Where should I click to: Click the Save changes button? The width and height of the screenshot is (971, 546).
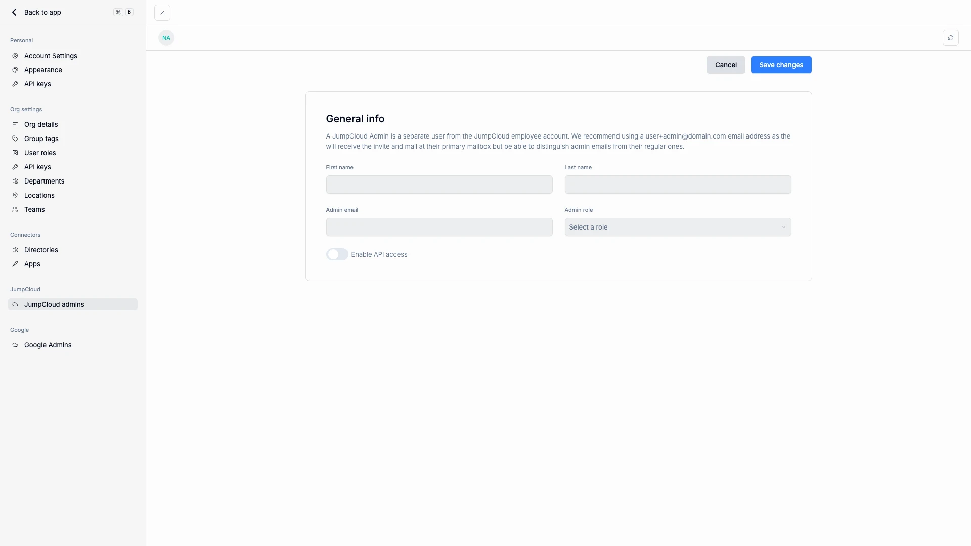pyautogui.click(x=781, y=65)
